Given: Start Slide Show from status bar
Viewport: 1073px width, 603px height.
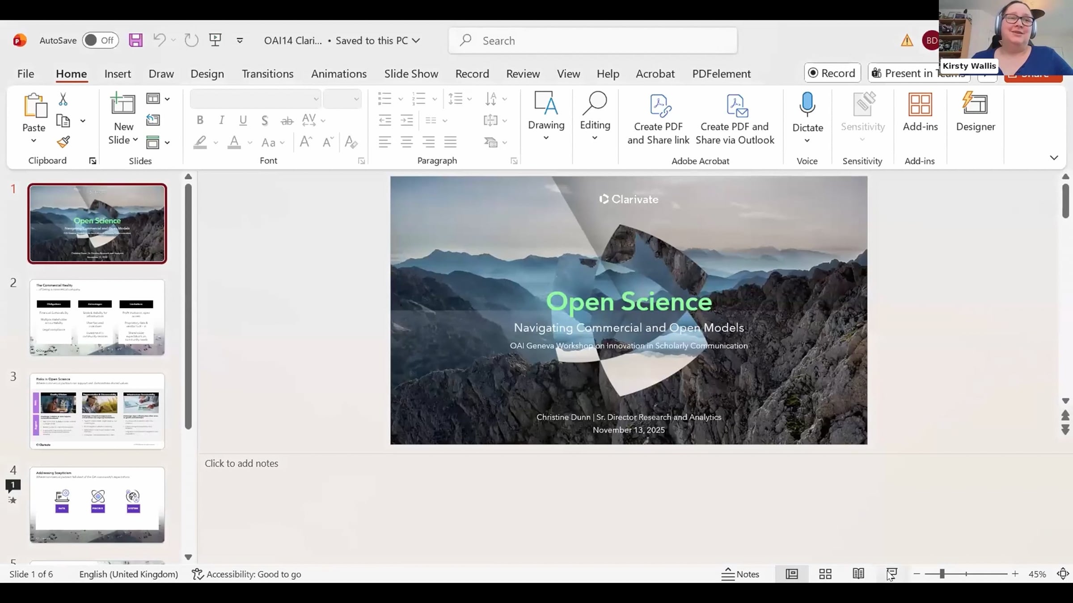Looking at the screenshot, I should coord(891,574).
